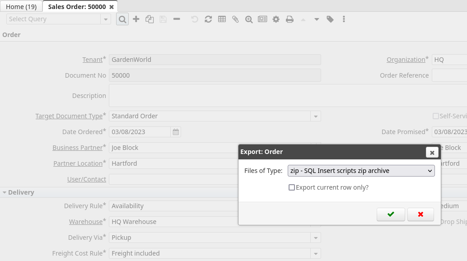Open Process gear icon in toolbar

pyautogui.click(x=276, y=19)
